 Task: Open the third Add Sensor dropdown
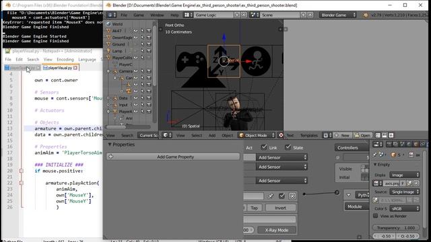click(281, 181)
